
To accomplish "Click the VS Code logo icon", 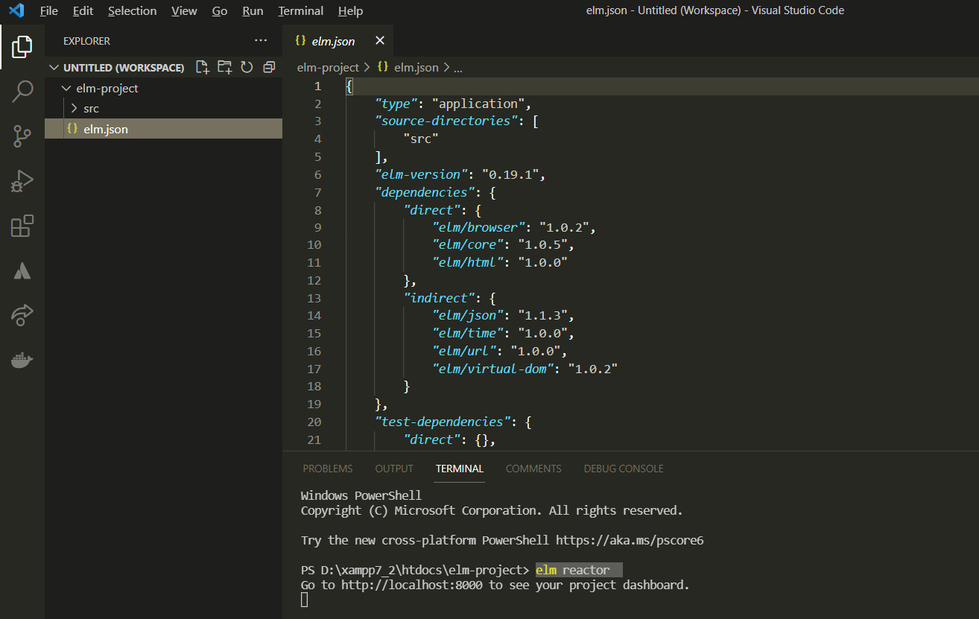I will [16, 10].
